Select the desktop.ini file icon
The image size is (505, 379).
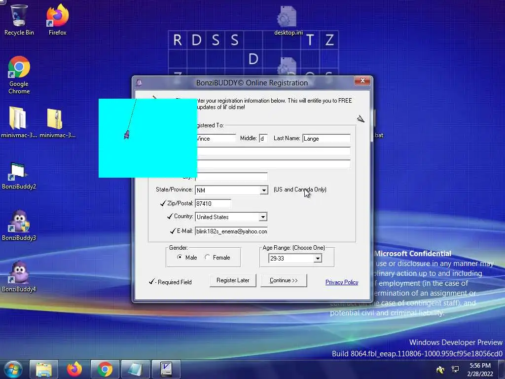click(288, 20)
